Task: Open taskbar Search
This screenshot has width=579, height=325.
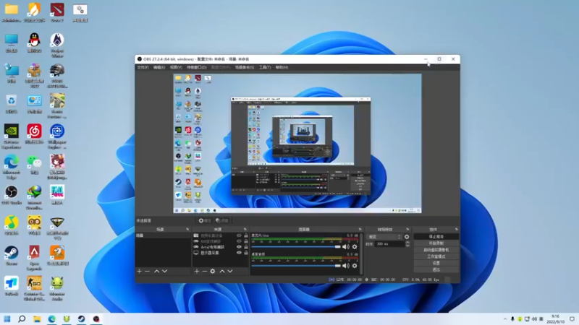Action: pyautogui.click(x=22, y=318)
